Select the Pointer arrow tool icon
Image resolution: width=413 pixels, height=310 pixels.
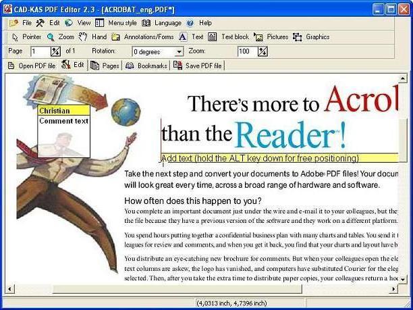pyautogui.click(x=16, y=37)
